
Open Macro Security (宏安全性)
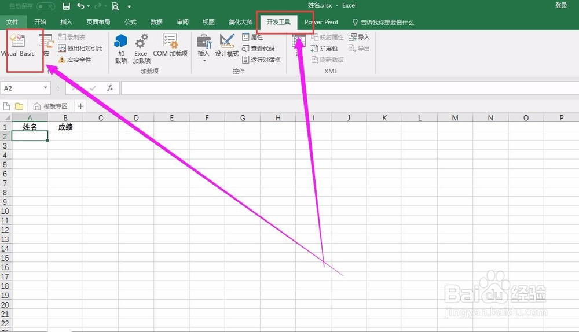(x=75, y=60)
